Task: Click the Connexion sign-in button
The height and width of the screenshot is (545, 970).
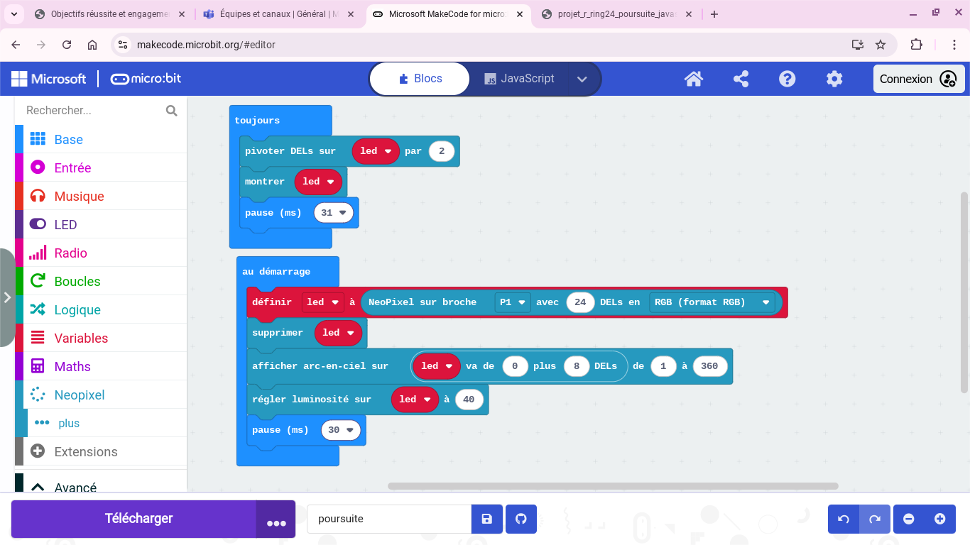Action: tap(919, 79)
